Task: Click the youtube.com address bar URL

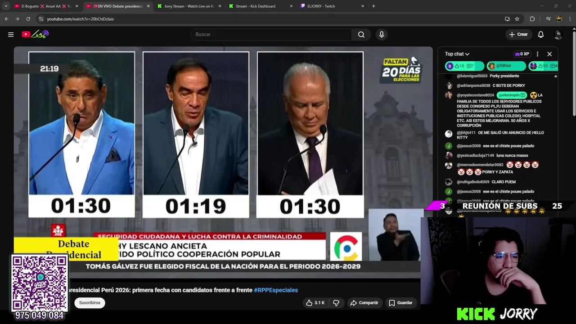Action: pyautogui.click(x=80, y=19)
